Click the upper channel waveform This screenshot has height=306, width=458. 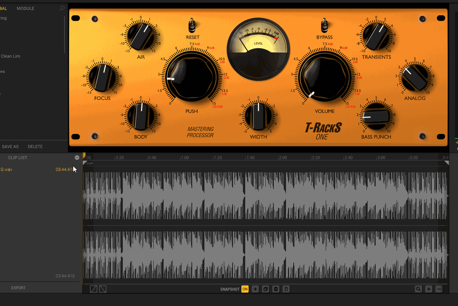pos(265,195)
